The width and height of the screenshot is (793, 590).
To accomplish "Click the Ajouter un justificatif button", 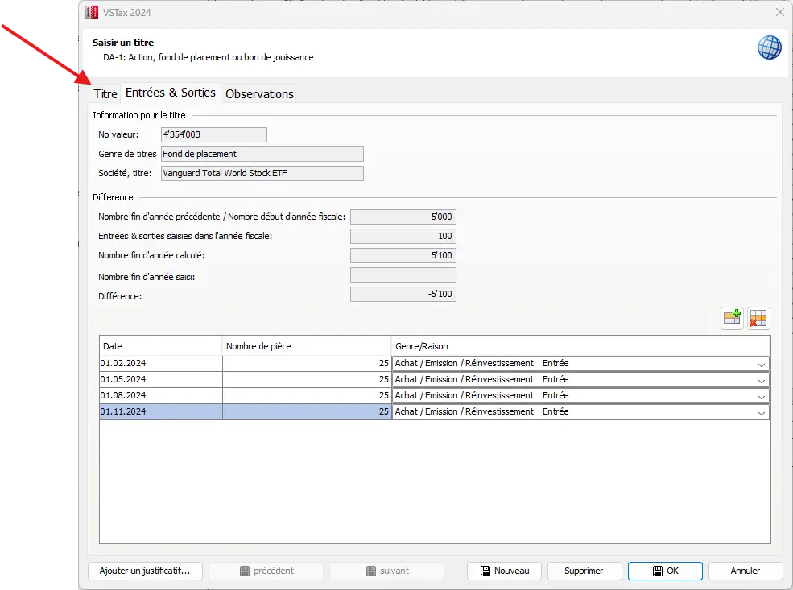I will (145, 571).
